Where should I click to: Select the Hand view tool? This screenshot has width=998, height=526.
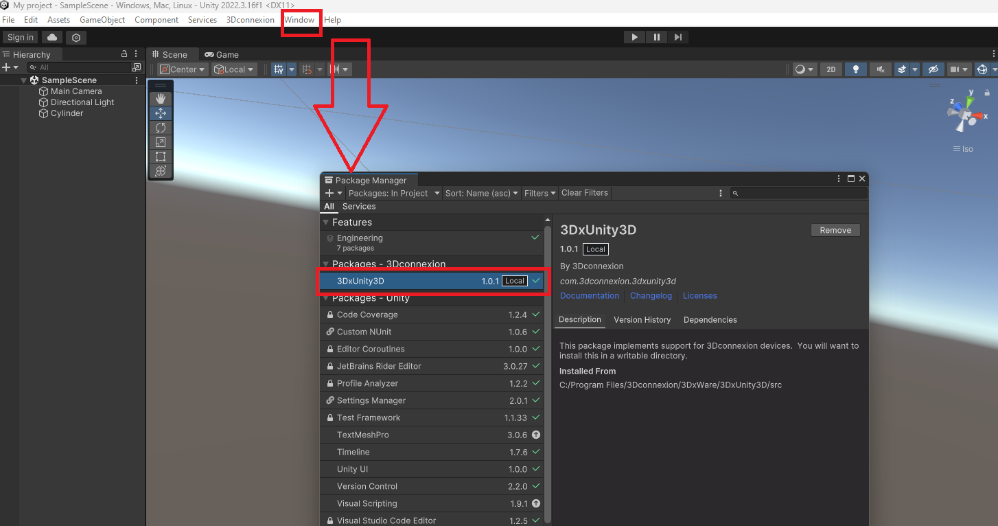(161, 99)
